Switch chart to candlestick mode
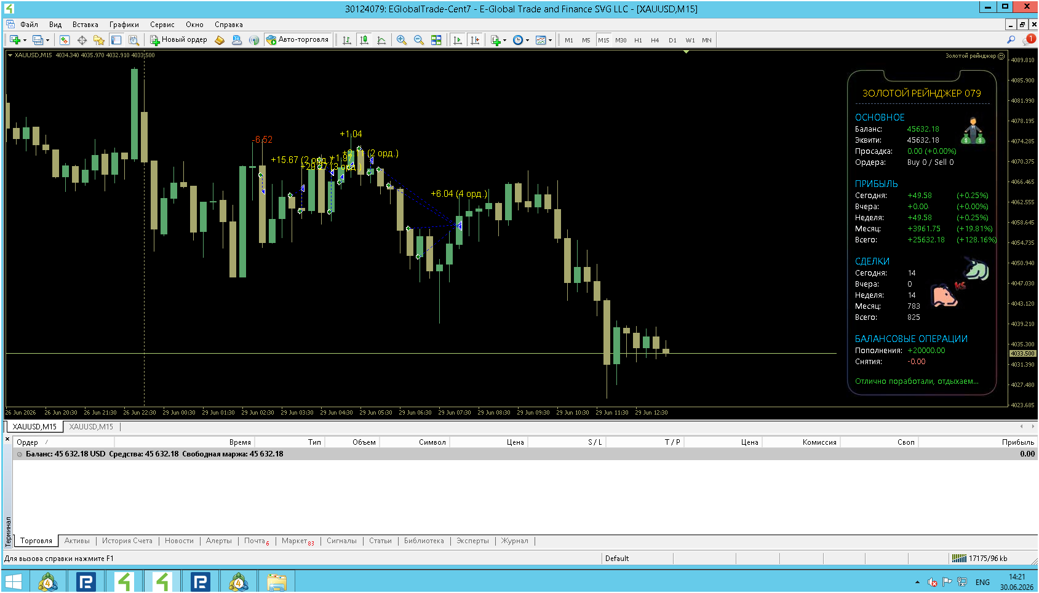1039x593 pixels. click(x=364, y=40)
